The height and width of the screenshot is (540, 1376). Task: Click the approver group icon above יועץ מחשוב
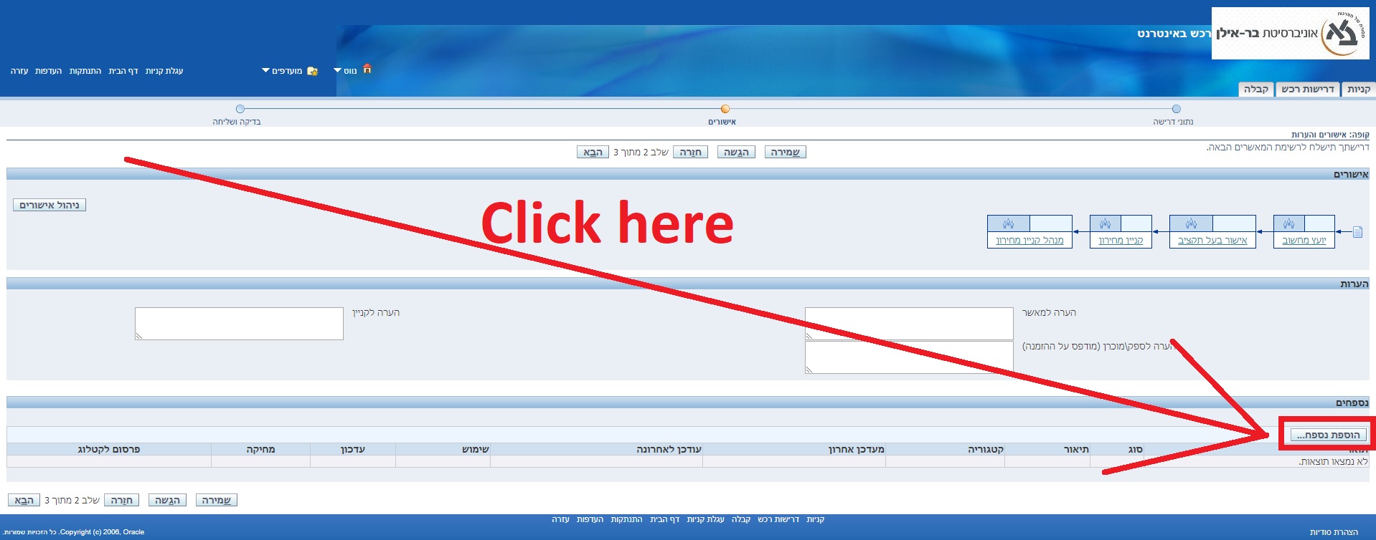1288,223
